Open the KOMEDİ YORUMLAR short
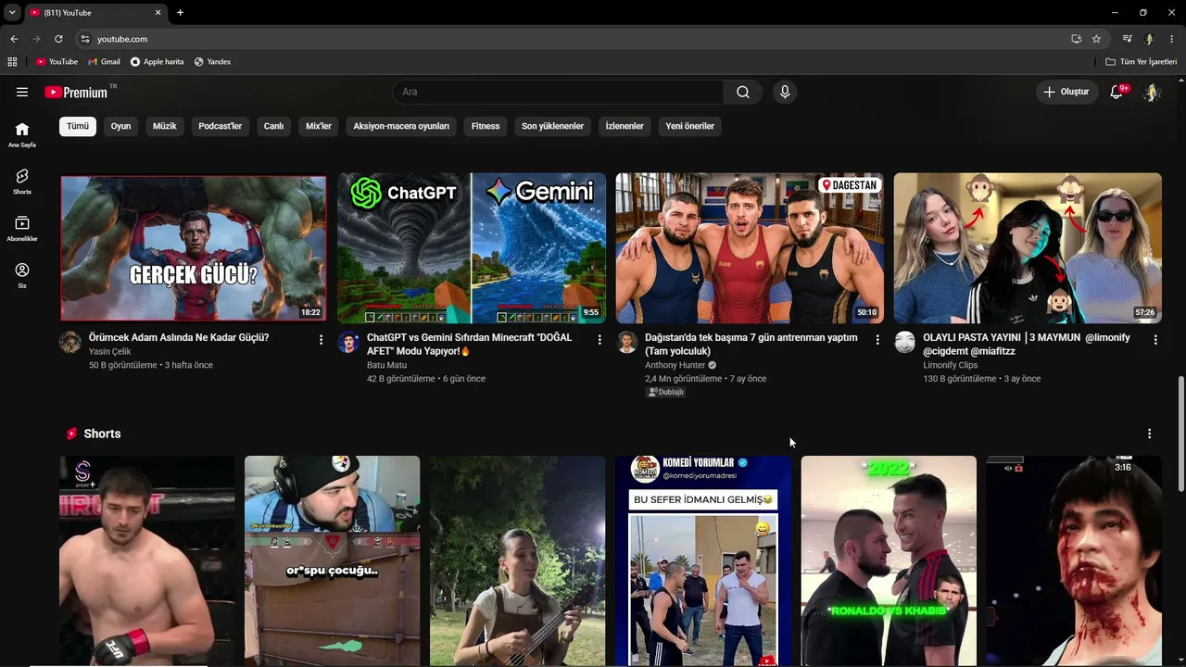This screenshot has height=667, width=1186. coord(703,560)
